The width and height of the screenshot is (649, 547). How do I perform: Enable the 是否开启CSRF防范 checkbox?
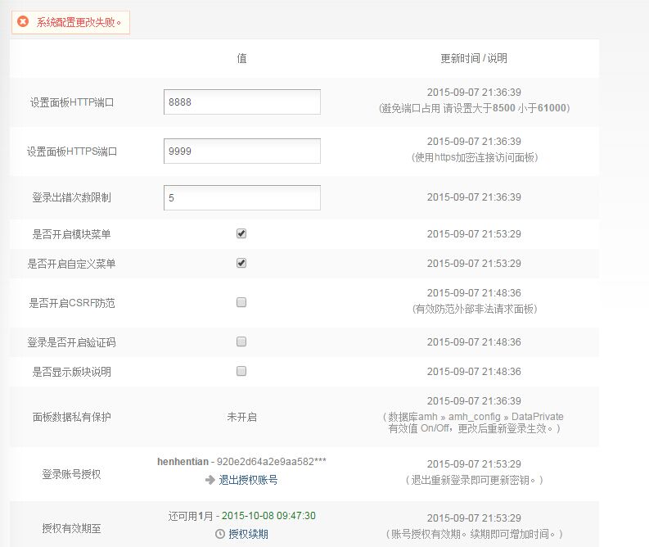(x=241, y=302)
